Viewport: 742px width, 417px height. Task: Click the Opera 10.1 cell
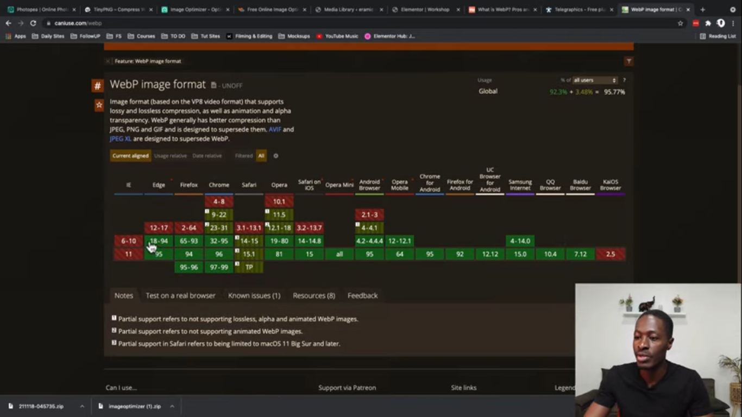(279, 202)
